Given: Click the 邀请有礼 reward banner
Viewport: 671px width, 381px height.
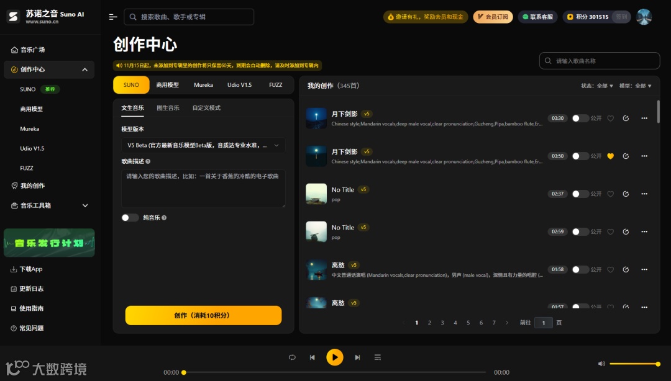Looking at the screenshot, I should coord(426,17).
